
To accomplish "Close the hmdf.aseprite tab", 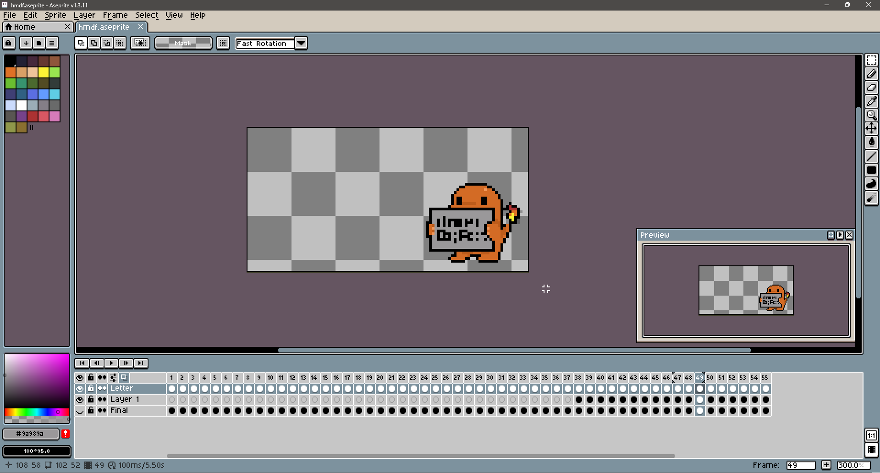I will tap(141, 27).
